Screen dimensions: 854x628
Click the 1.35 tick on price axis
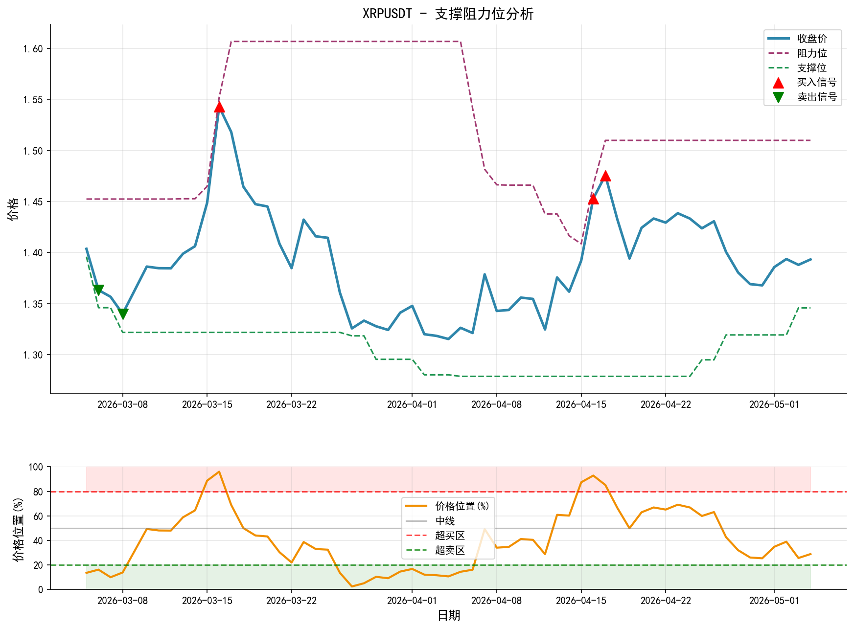coord(33,304)
